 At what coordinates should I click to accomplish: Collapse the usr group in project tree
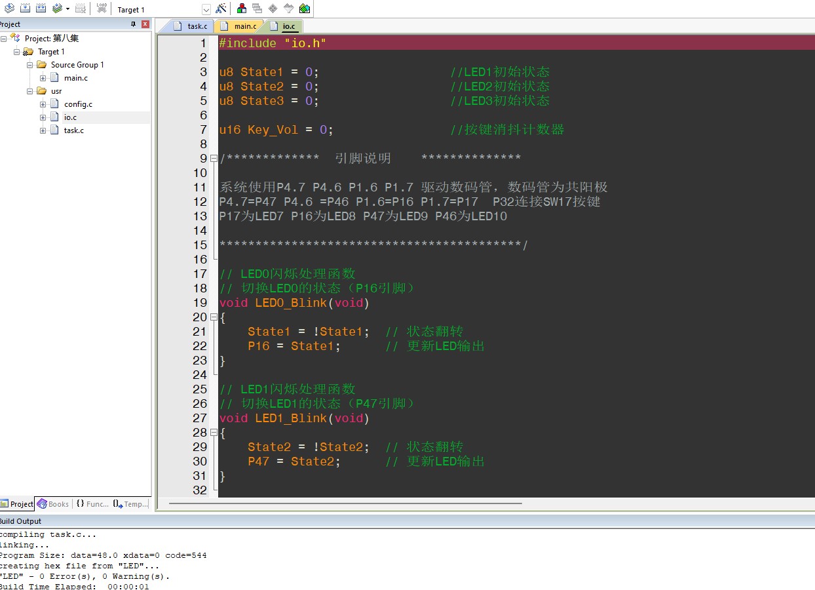point(29,91)
